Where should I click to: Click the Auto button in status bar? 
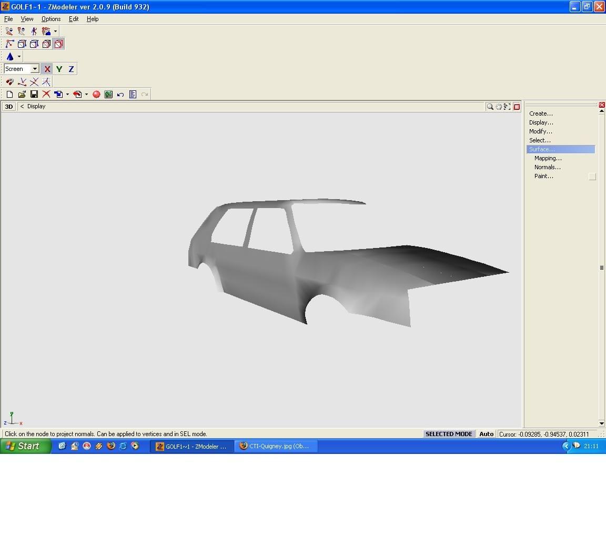pos(486,434)
